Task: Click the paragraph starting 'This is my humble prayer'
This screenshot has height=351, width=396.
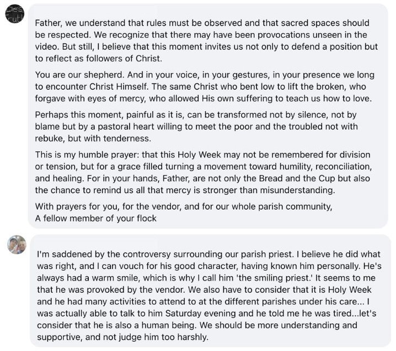Action: point(204,172)
